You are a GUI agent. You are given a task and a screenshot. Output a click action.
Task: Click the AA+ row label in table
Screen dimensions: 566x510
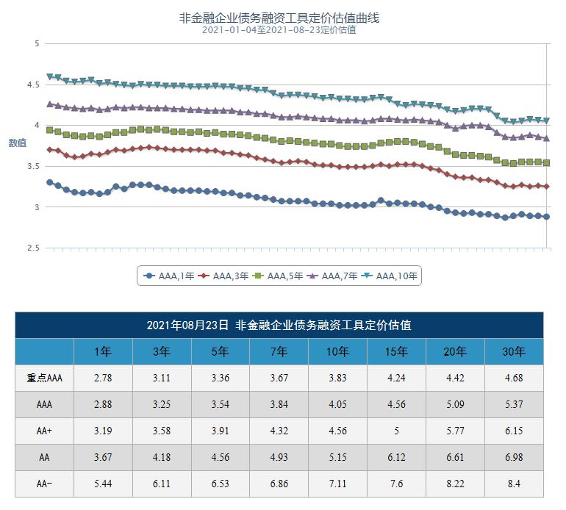pyautogui.click(x=44, y=431)
